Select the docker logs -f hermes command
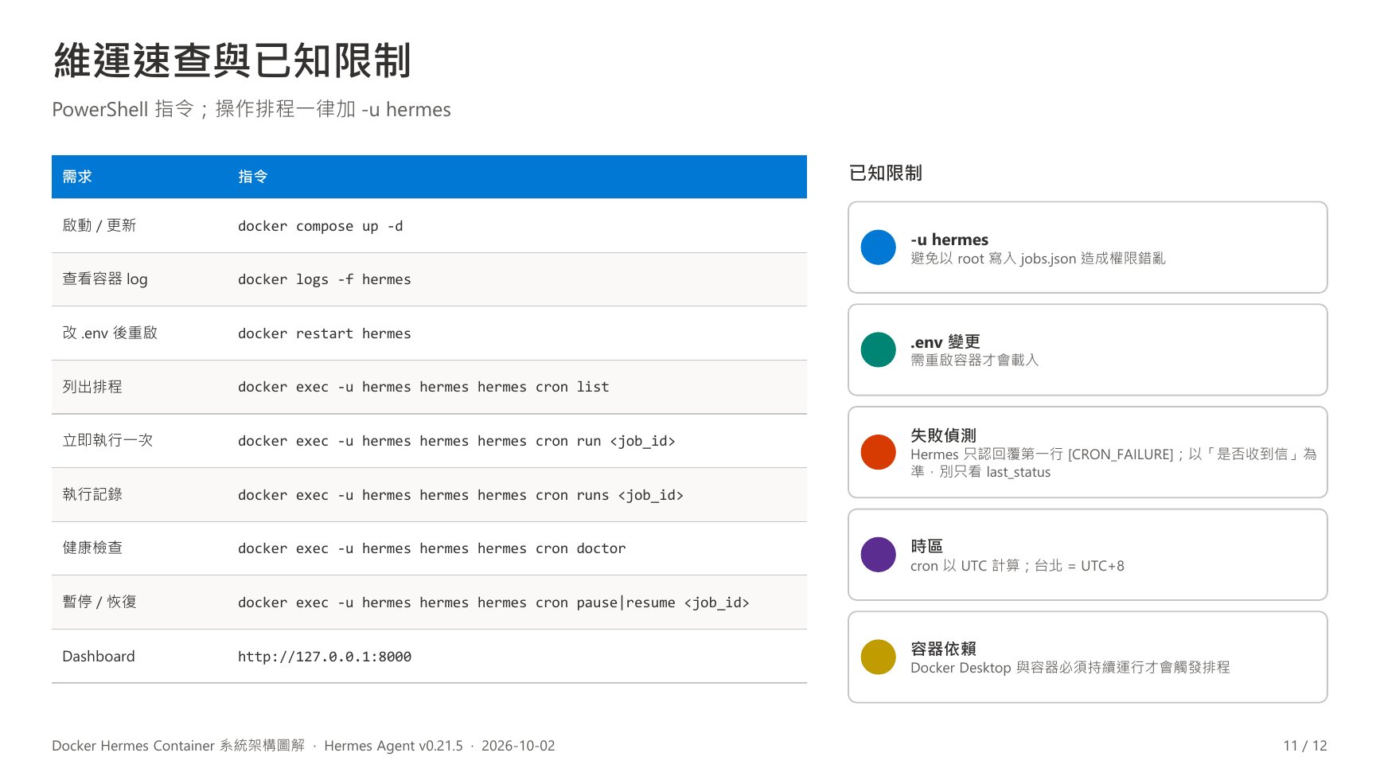The width and height of the screenshot is (1380, 776). (325, 279)
